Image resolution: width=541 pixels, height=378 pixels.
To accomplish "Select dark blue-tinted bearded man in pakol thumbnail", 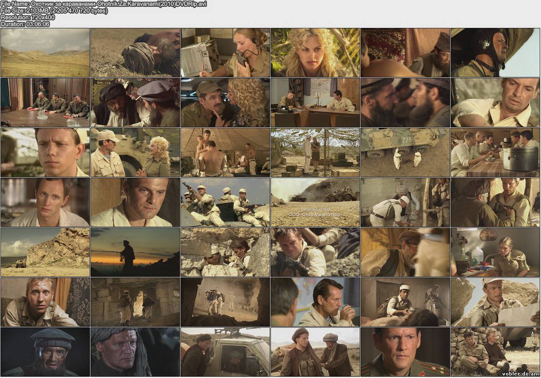I will pyautogui.click(x=45, y=352).
